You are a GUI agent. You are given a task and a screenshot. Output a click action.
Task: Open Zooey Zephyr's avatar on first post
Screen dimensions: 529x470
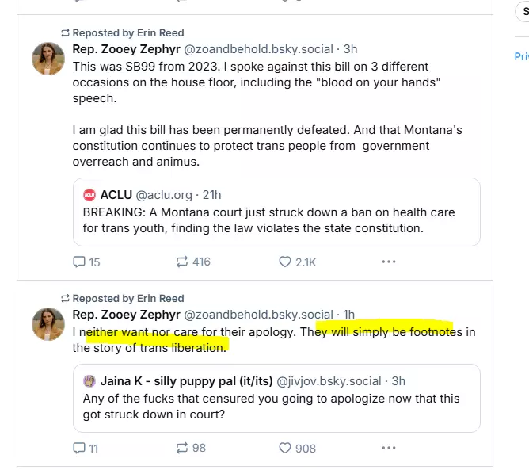point(48,59)
